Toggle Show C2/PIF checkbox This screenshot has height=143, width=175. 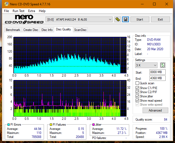pos(137,92)
